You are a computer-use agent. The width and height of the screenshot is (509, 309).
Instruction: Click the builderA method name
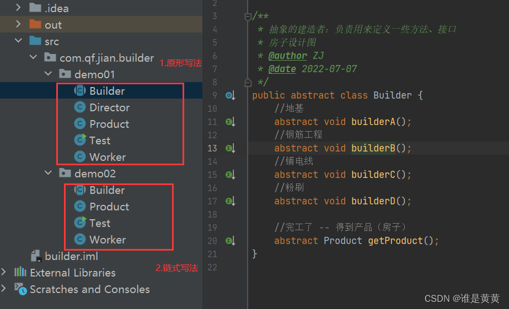tap(373, 122)
